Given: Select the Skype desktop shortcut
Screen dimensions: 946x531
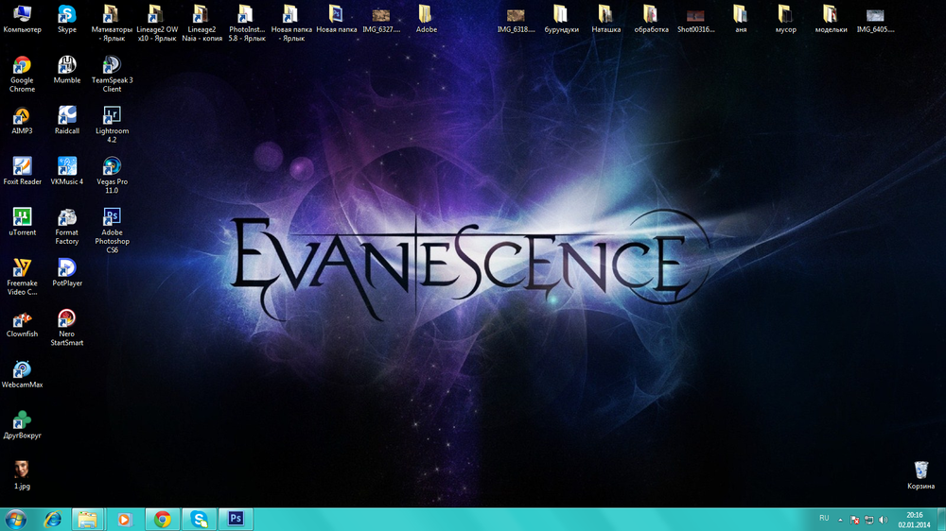Looking at the screenshot, I should click(x=67, y=14).
